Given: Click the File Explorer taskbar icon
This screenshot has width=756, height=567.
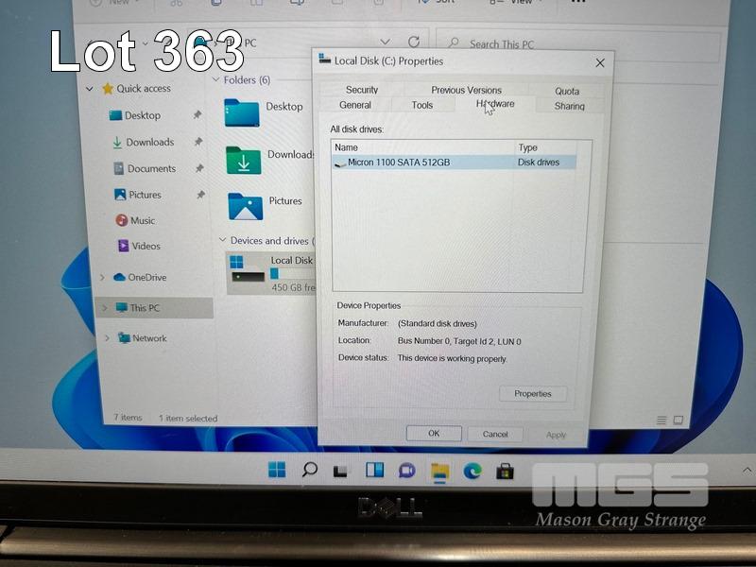Looking at the screenshot, I should [439, 471].
